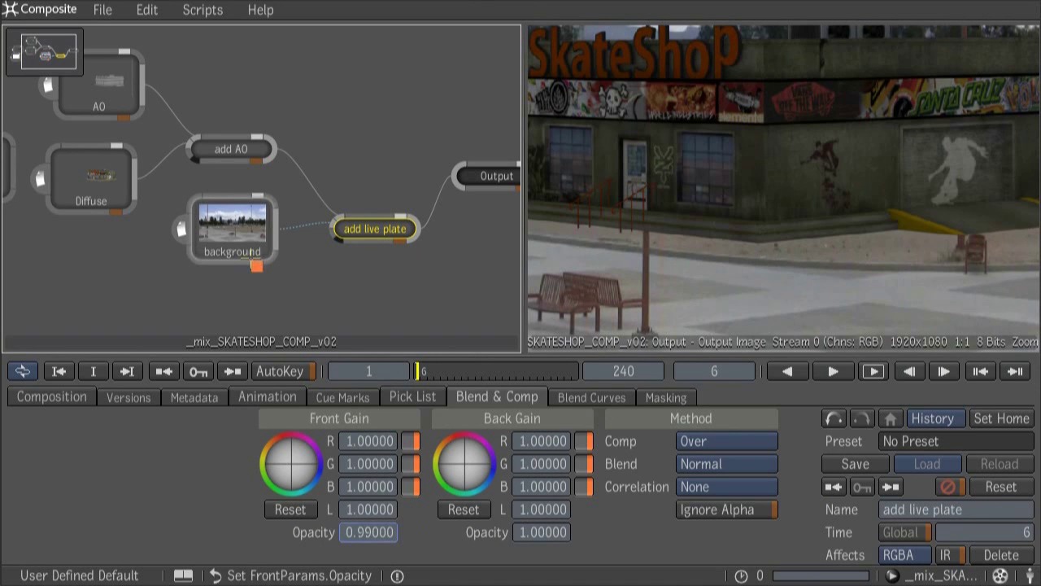Click the redo arrow in preset panel
The height and width of the screenshot is (586, 1041).
862,418
